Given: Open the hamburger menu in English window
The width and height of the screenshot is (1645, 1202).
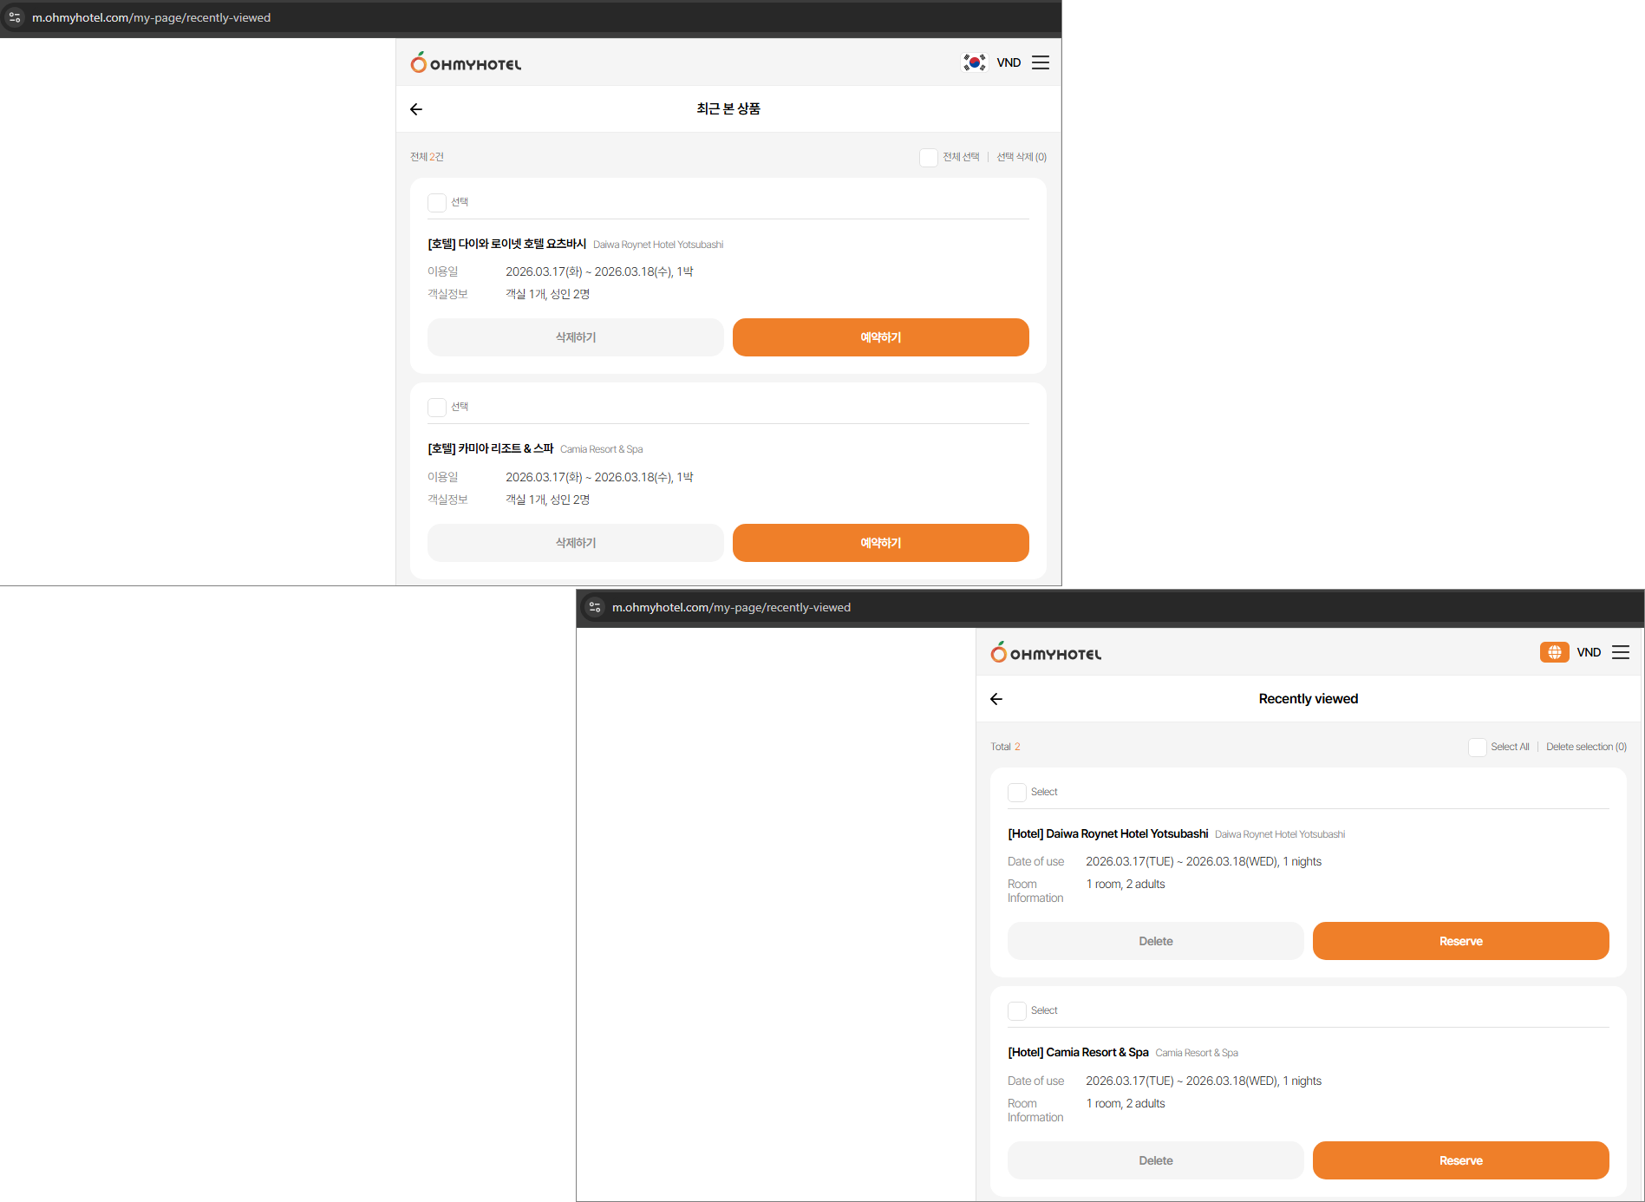Looking at the screenshot, I should tap(1621, 652).
